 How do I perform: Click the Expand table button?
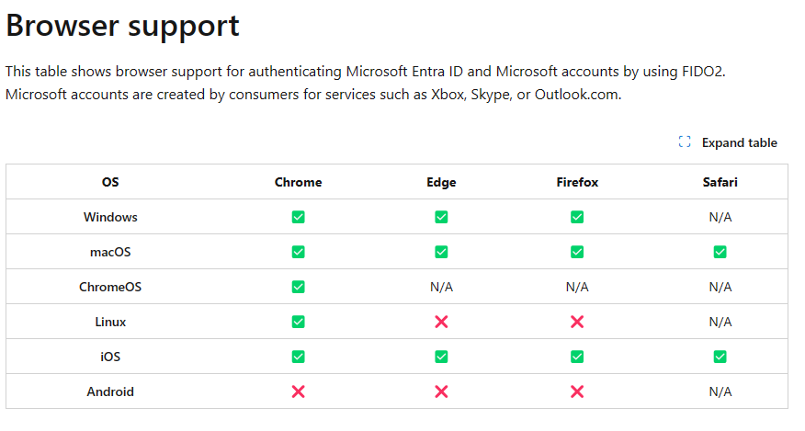(728, 142)
